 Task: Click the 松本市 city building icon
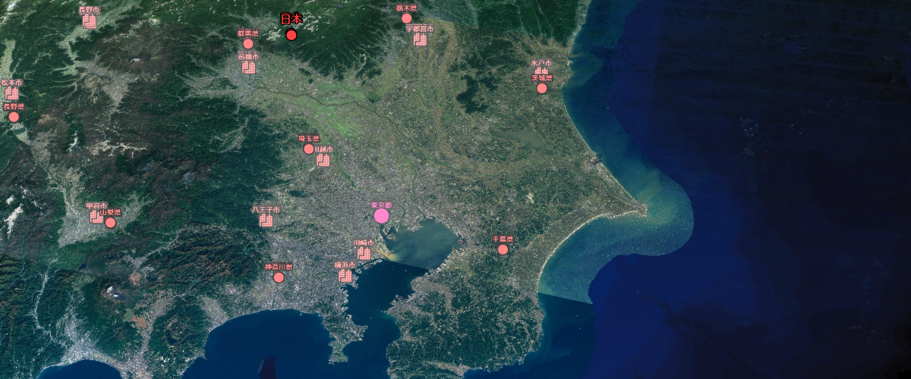tap(12, 92)
